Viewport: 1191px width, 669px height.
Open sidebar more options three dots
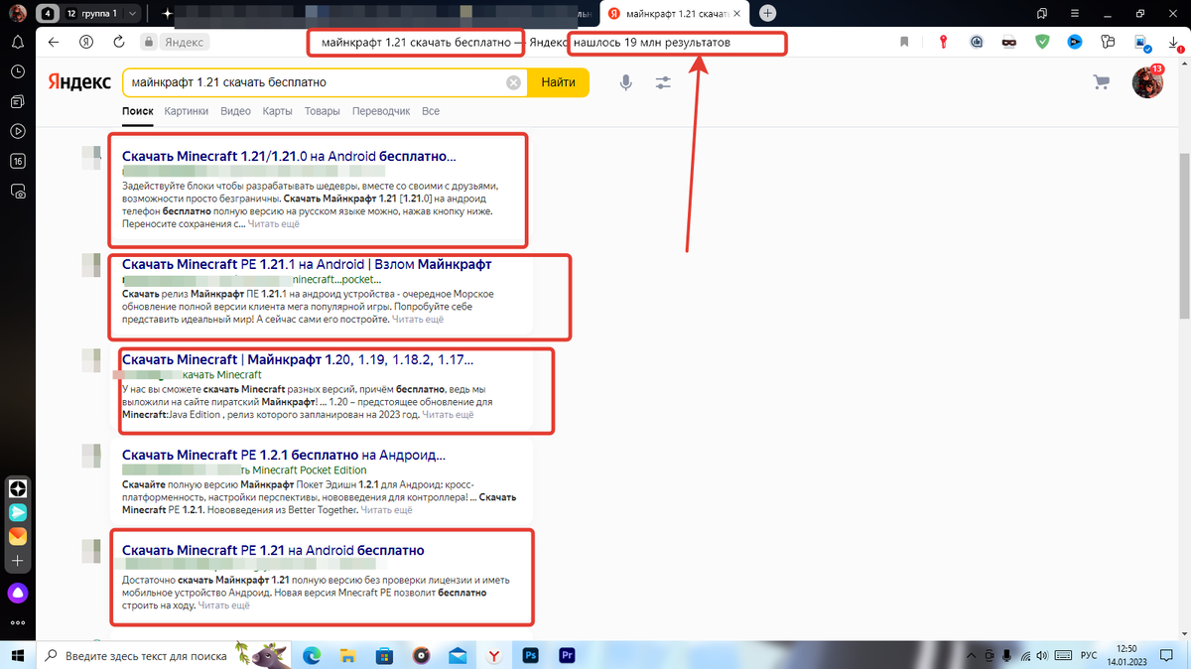click(x=18, y=622)
